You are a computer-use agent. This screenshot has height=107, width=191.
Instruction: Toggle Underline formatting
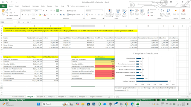tap(29, 15)
